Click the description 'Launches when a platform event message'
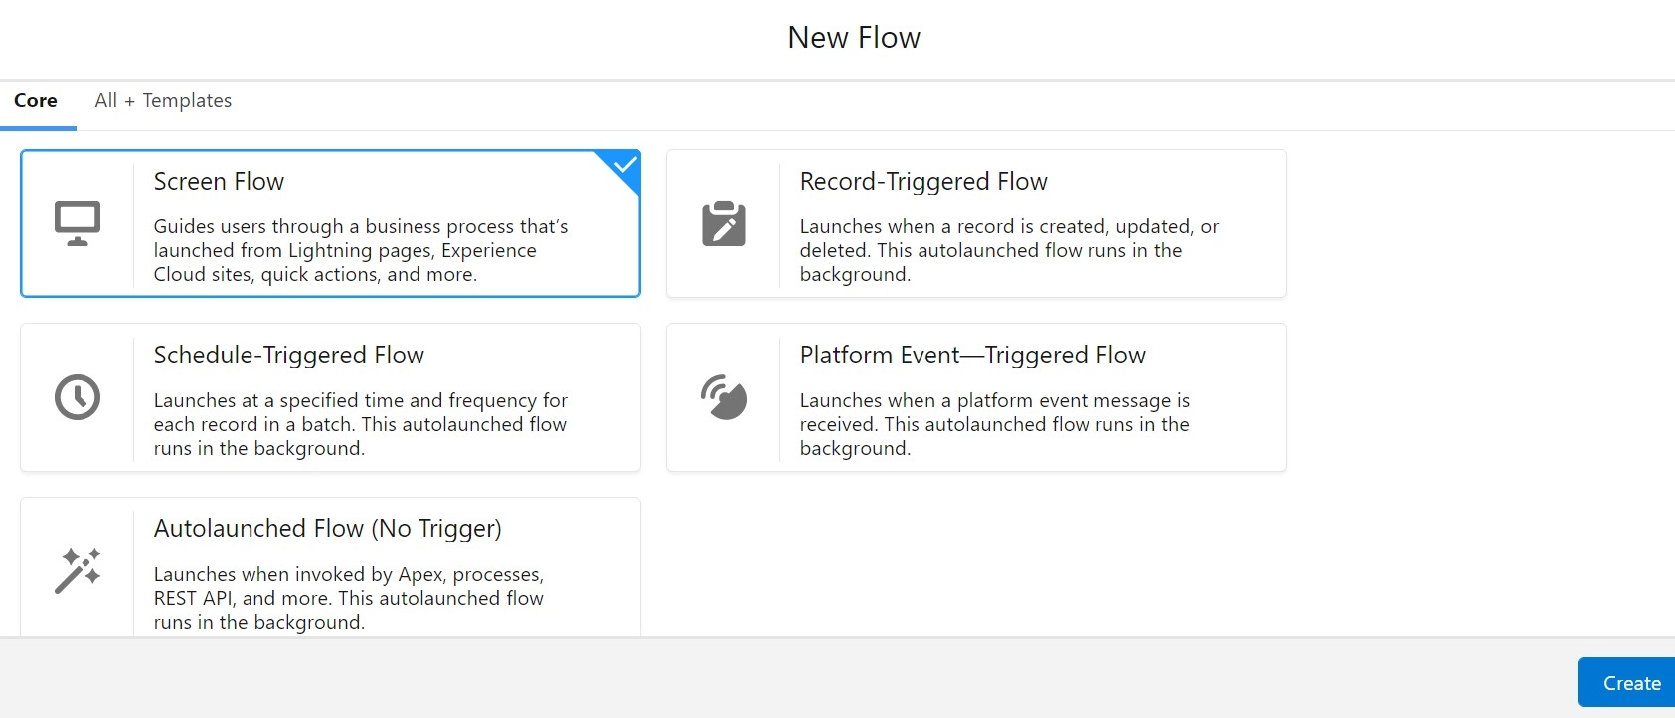 [995, 425]
